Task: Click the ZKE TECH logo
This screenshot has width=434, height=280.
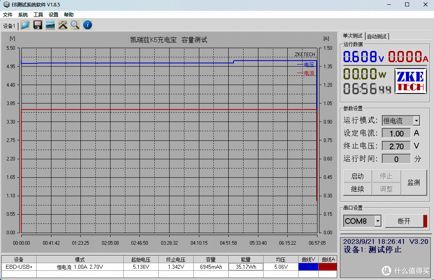Action: [x=410, y=81]
